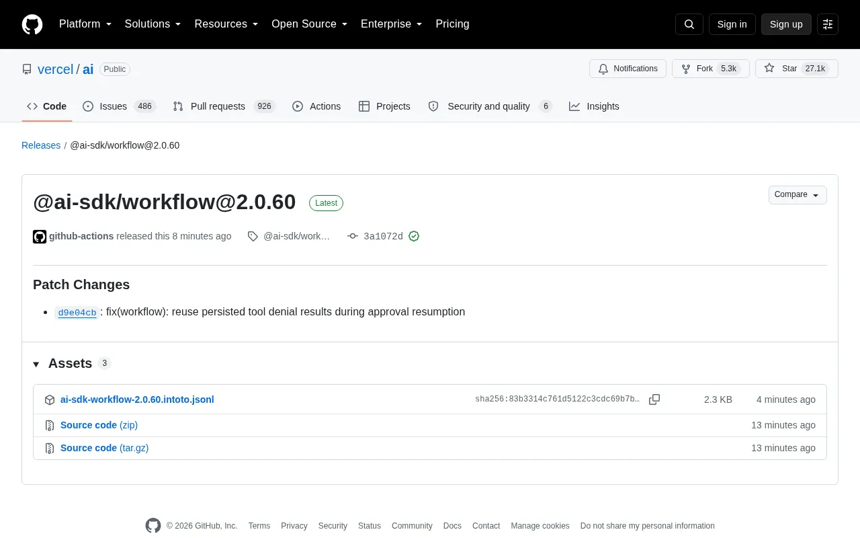
Task: Click the Sign up button
Action: (786, 24)
